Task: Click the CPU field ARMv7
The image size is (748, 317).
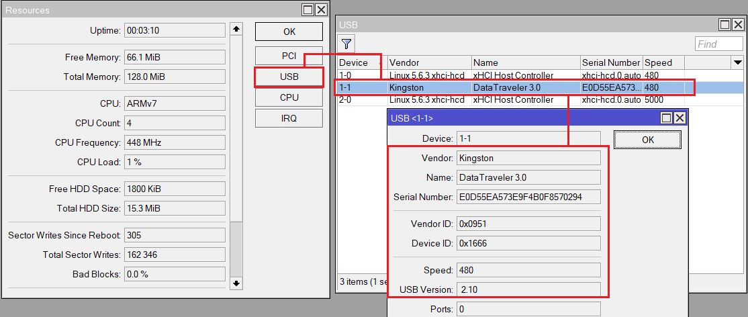Action: pos(175,103)
